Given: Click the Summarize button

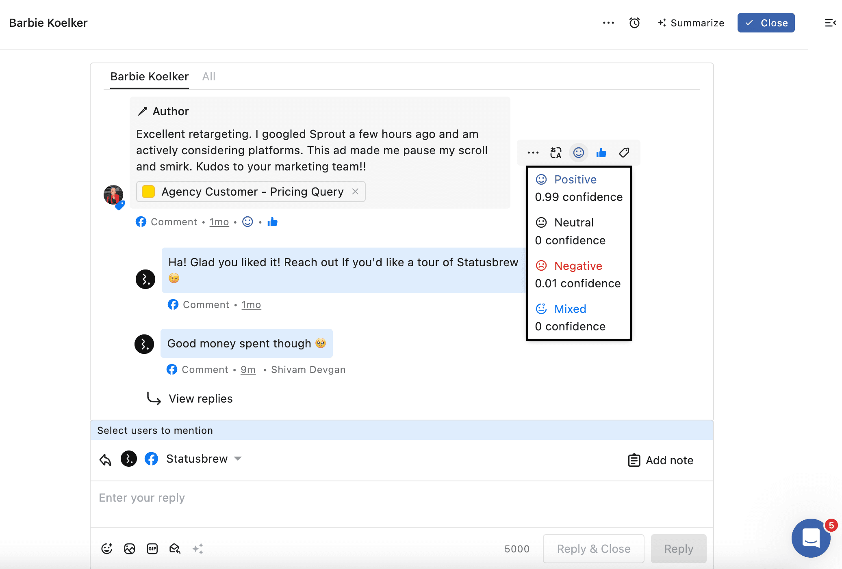Looking at the screenshot, I should pyautogui.click(x=691, y=23).
